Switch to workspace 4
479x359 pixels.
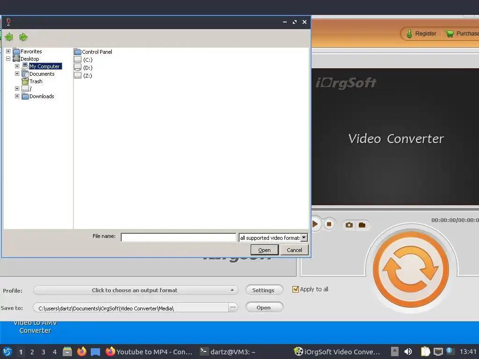point(55,352)
